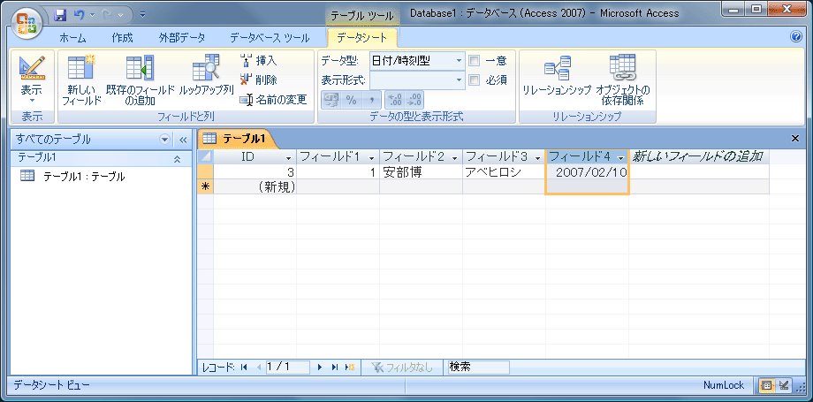
Task: Expand the 表示 view dropdown arrow
Action: click(32, 100)
